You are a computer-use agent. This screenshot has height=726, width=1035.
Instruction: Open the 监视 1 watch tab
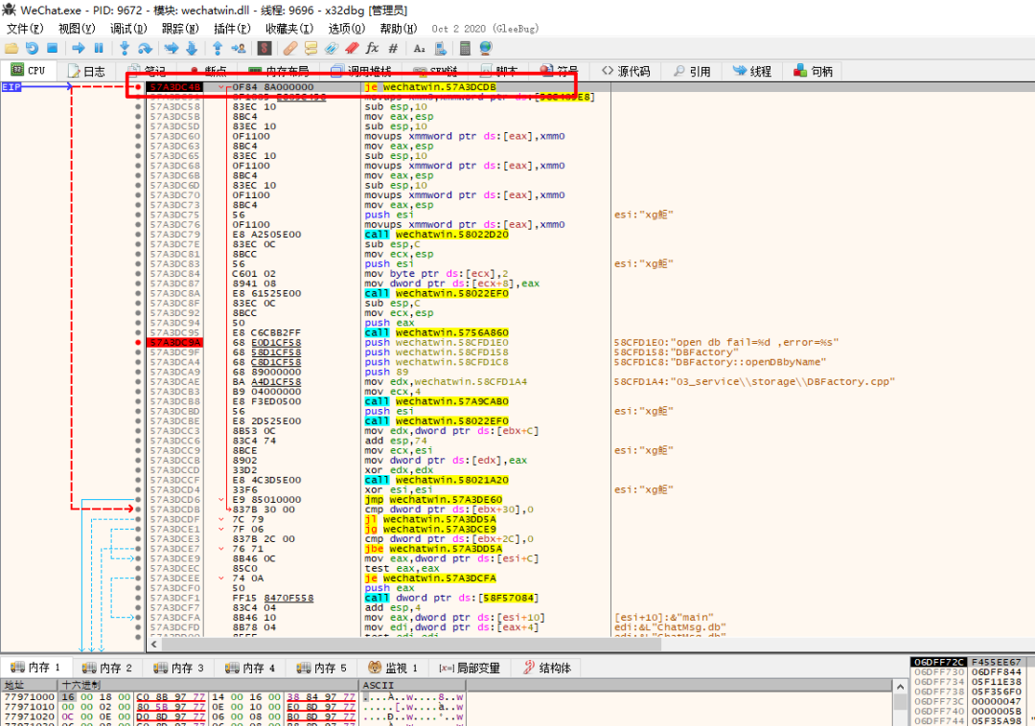tap(393, 668)
